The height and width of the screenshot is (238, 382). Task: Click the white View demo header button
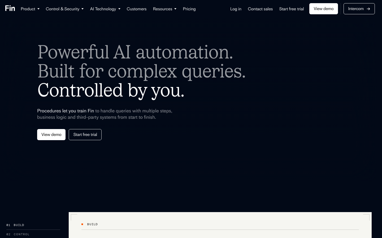324,9
